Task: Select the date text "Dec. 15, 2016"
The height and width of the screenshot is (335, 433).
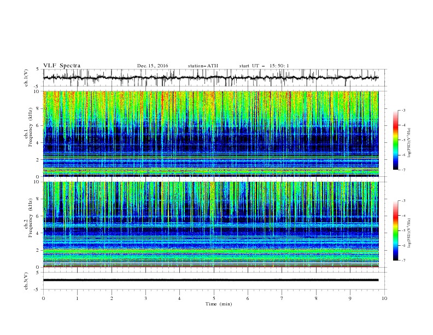Action: (x=153, y=66)
